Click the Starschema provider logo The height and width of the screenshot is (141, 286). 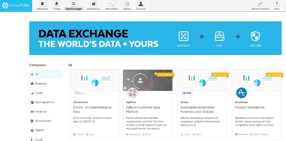pyautogui.click(x=79, y=93)
